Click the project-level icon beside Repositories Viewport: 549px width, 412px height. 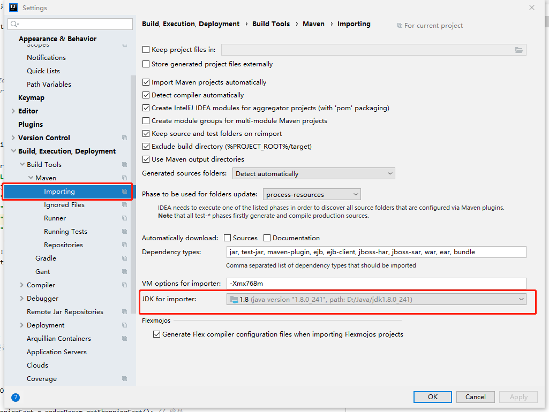[124, 245]
